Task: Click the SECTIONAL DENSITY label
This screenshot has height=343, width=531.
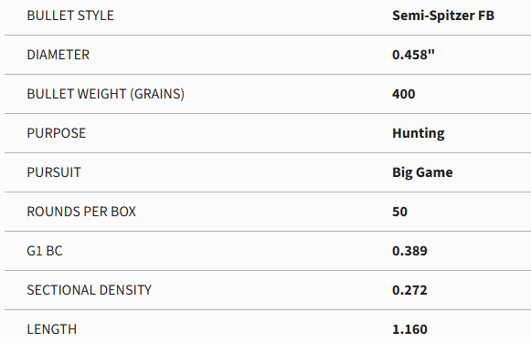Action: (x=89, y=290)
